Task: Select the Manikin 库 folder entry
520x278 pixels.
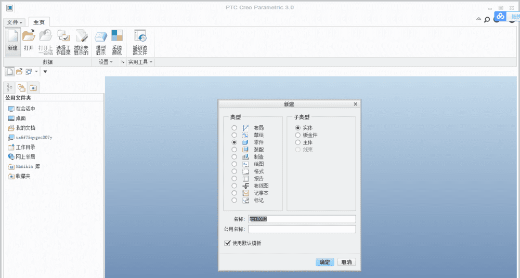Action: tap(24, 166)
